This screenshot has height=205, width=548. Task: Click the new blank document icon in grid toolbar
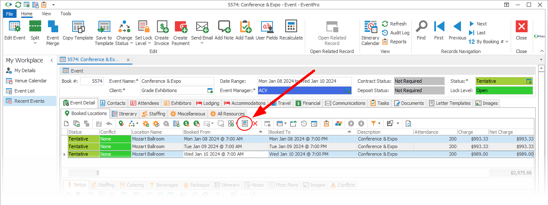tap(66, 124)
